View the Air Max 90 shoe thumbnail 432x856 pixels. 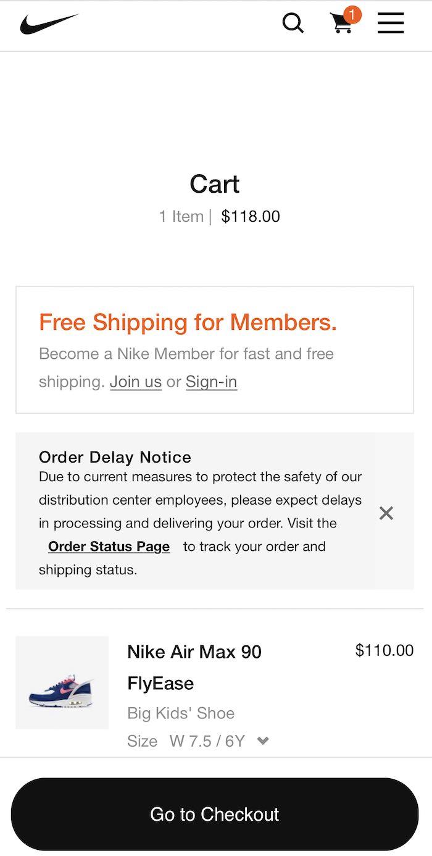pyautogui.click(x=62, y=682)
